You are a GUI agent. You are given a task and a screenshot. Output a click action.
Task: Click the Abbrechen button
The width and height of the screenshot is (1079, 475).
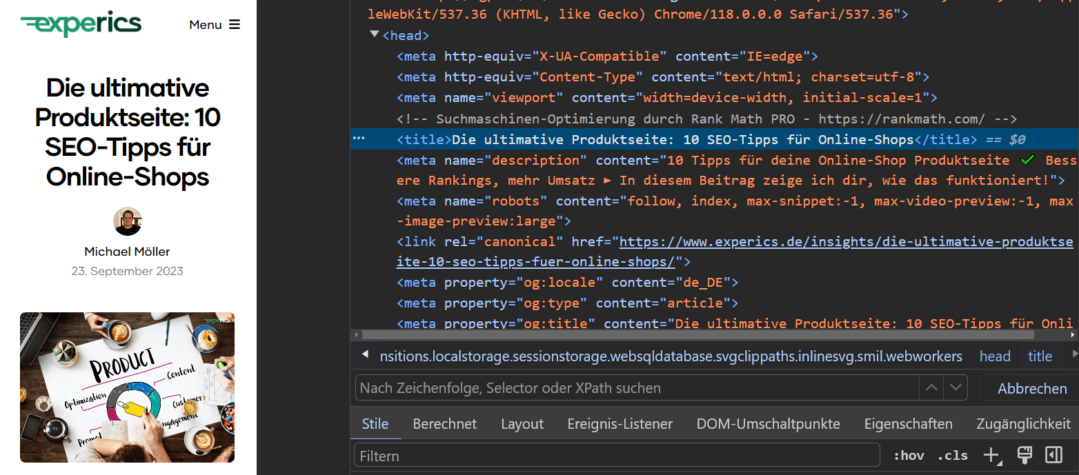[1033, 388]
